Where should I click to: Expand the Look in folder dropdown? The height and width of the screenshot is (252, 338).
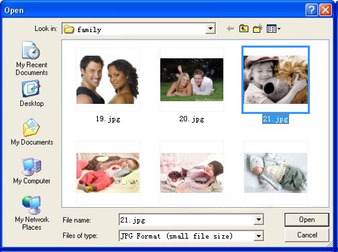(x=210, y=29)
